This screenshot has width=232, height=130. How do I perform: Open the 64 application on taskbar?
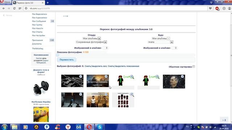[78, 127]
